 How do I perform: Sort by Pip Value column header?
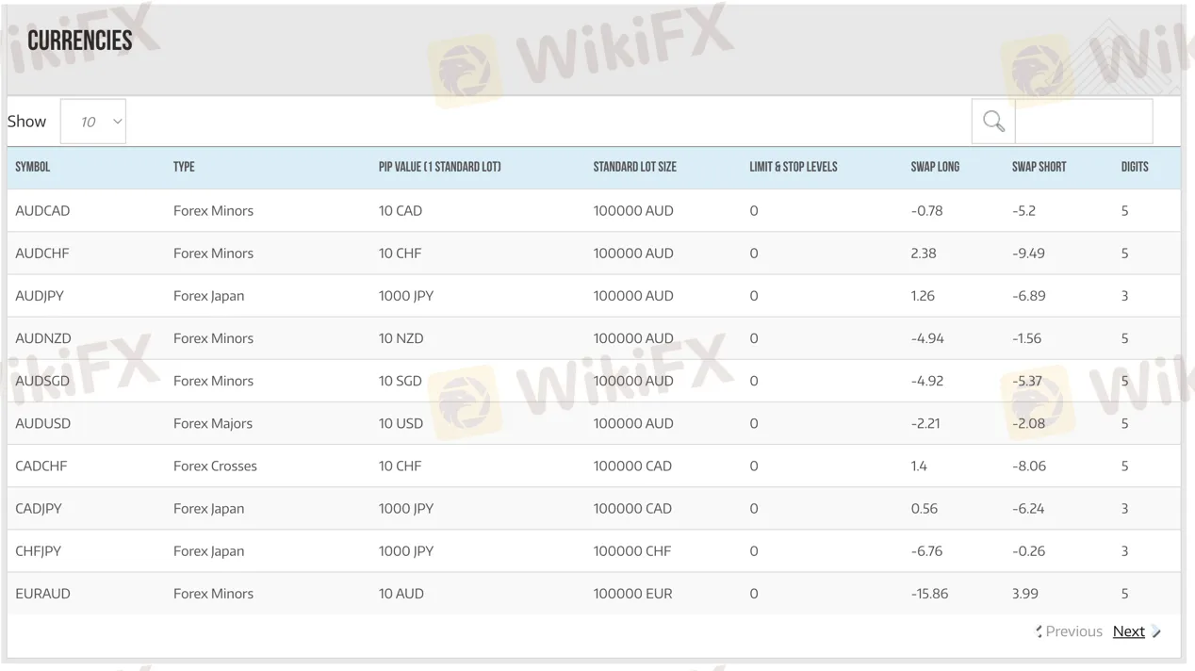pyautogui.click(x=439, y=167)
